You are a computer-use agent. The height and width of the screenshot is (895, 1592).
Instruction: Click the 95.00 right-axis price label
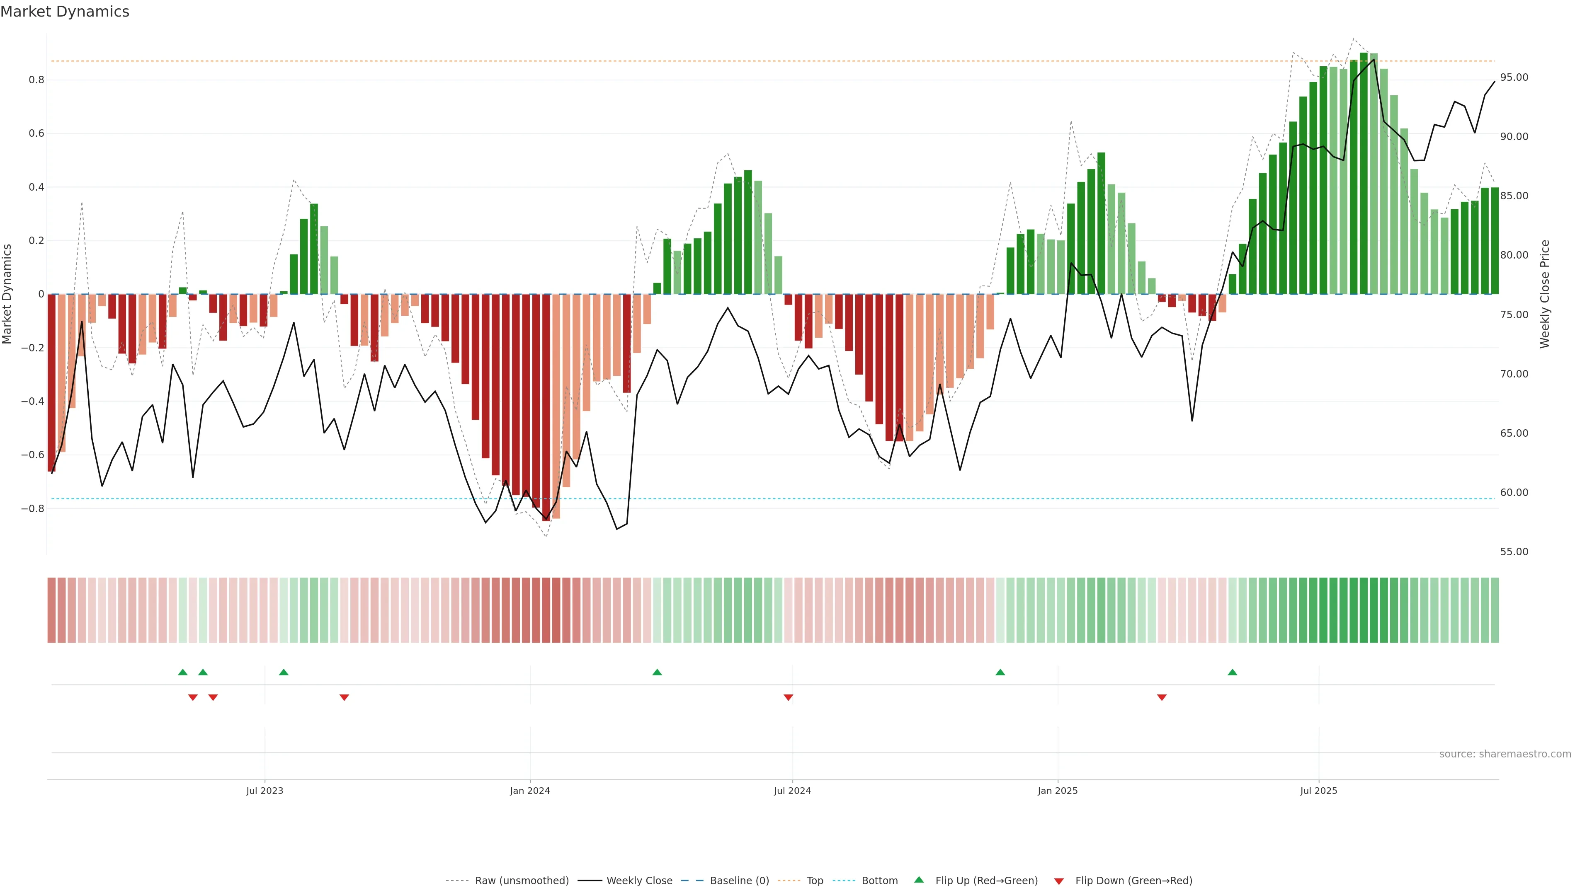click(1514, 77)
